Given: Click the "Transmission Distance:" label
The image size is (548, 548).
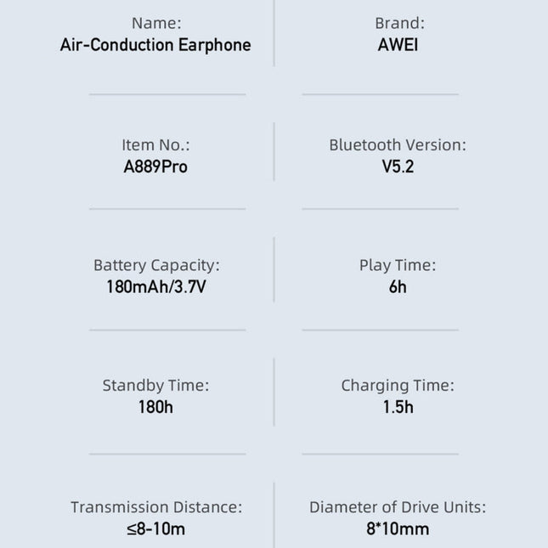Looking at the screenshot, I should 156,508.
